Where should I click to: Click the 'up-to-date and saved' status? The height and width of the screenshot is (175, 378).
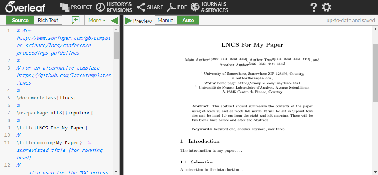[351, 21]
